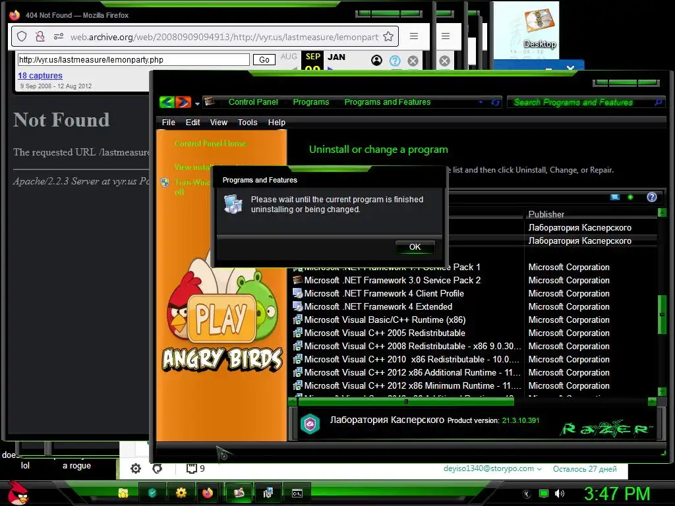The width and height of the screenshot is (675, 506).
Task: Open the Kaspersky shield taskbar icon
Action: coord(152,493)
